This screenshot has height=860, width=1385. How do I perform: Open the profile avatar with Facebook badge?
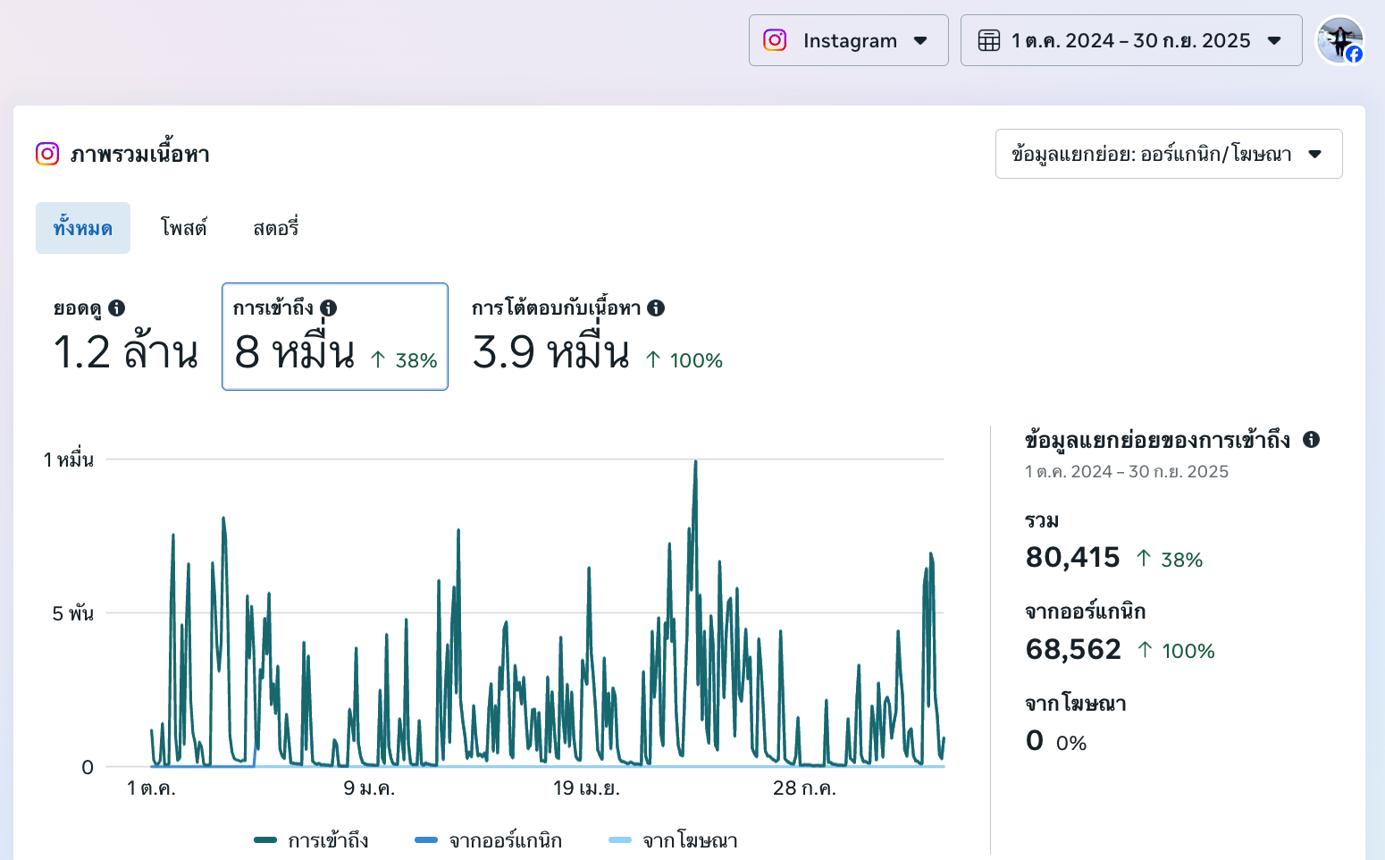coord(1339,41)
